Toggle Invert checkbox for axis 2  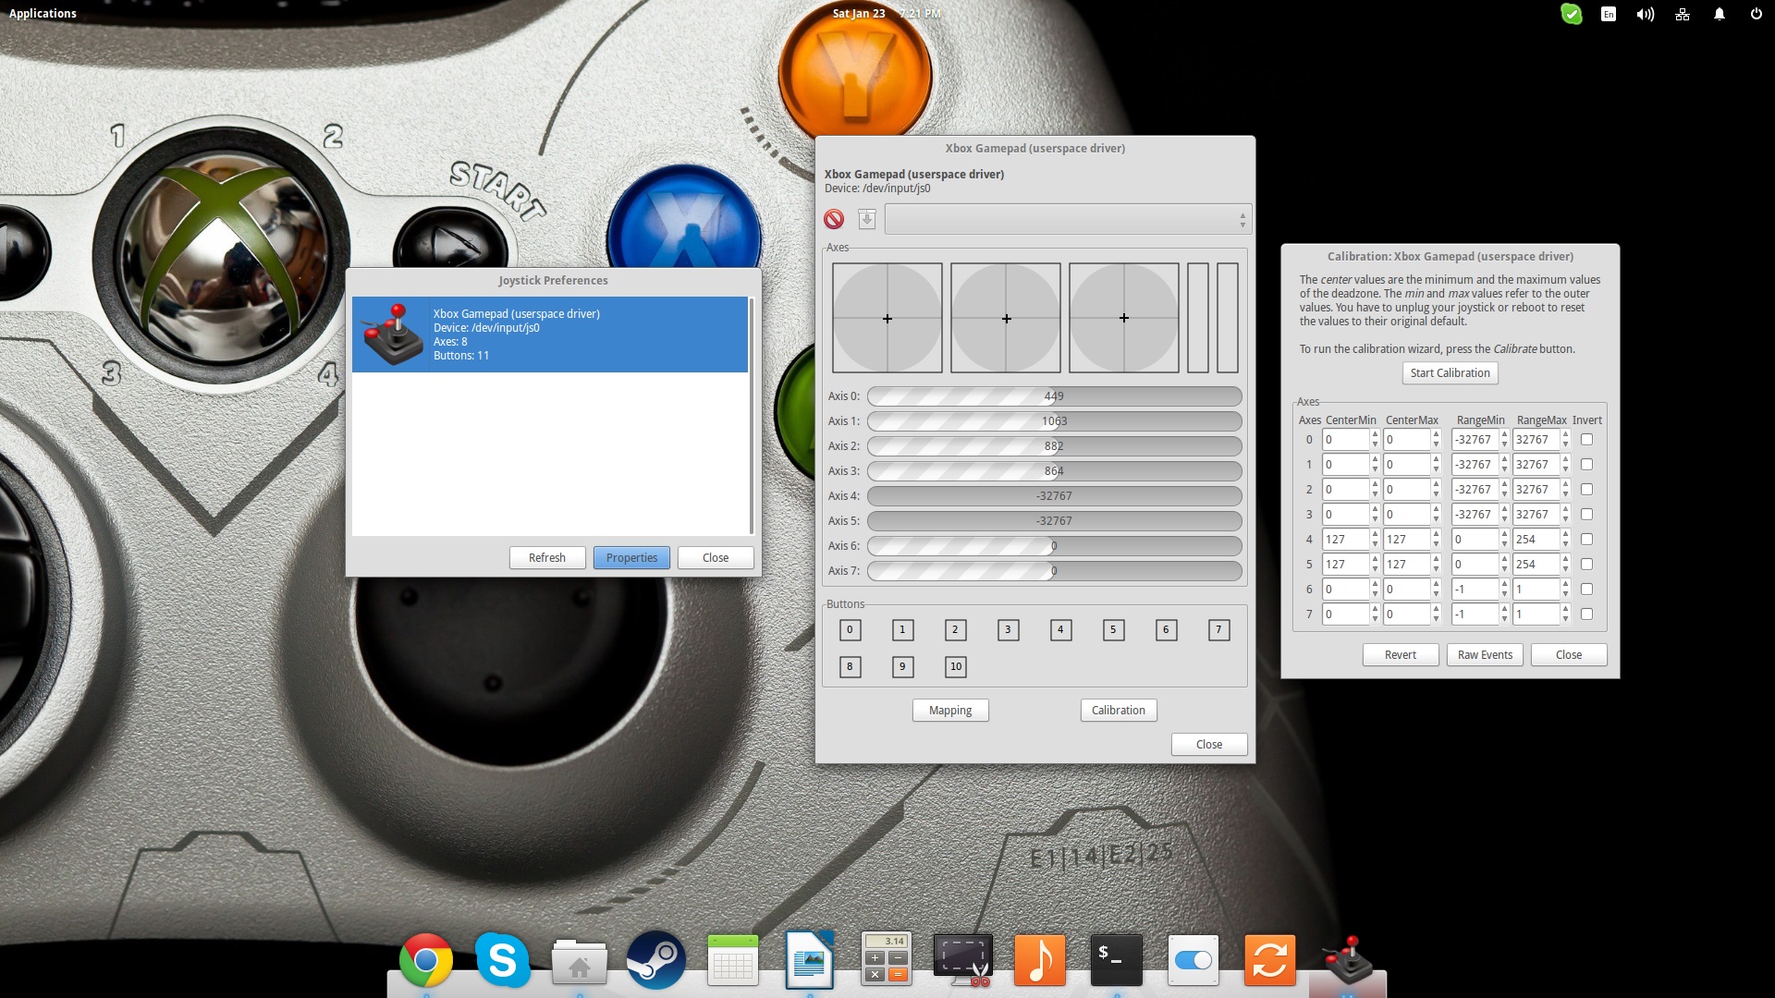1586,490
